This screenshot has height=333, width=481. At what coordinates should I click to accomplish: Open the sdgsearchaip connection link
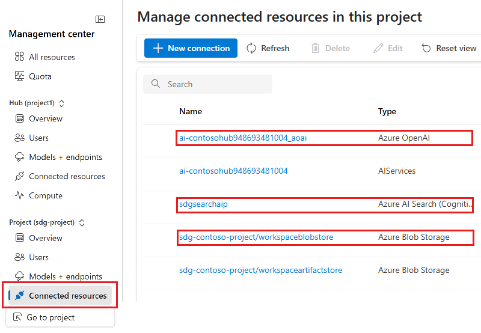coord(203,204)
